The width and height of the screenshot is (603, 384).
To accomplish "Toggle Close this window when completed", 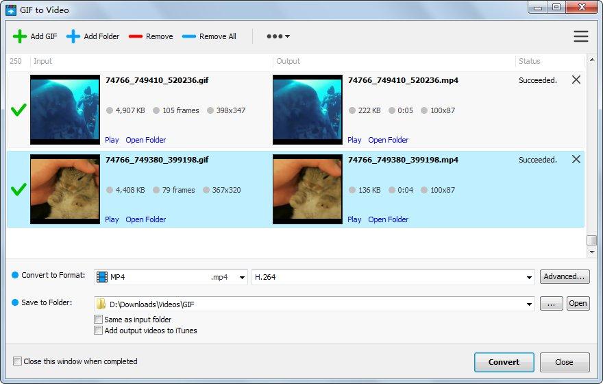I will point(17,361).
